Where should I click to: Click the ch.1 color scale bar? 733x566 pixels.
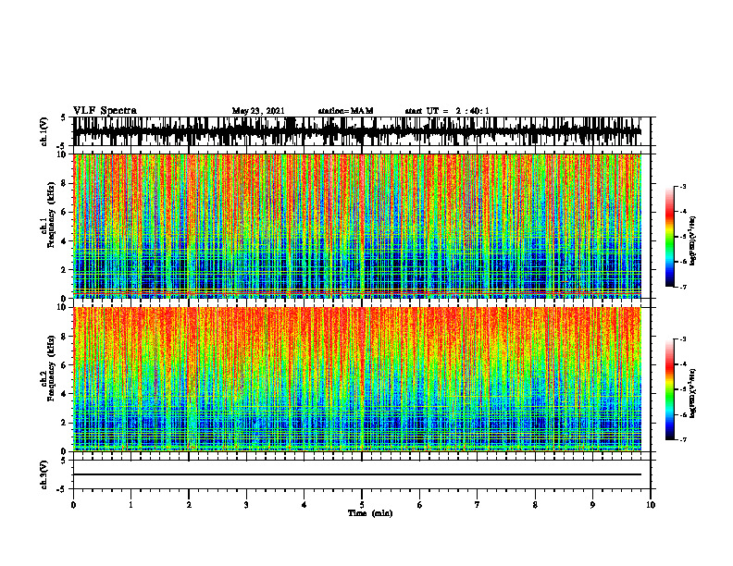669,237
